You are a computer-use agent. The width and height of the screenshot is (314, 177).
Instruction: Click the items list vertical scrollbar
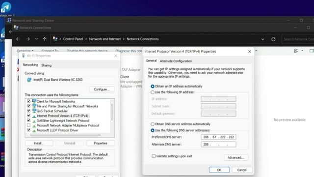112,113
